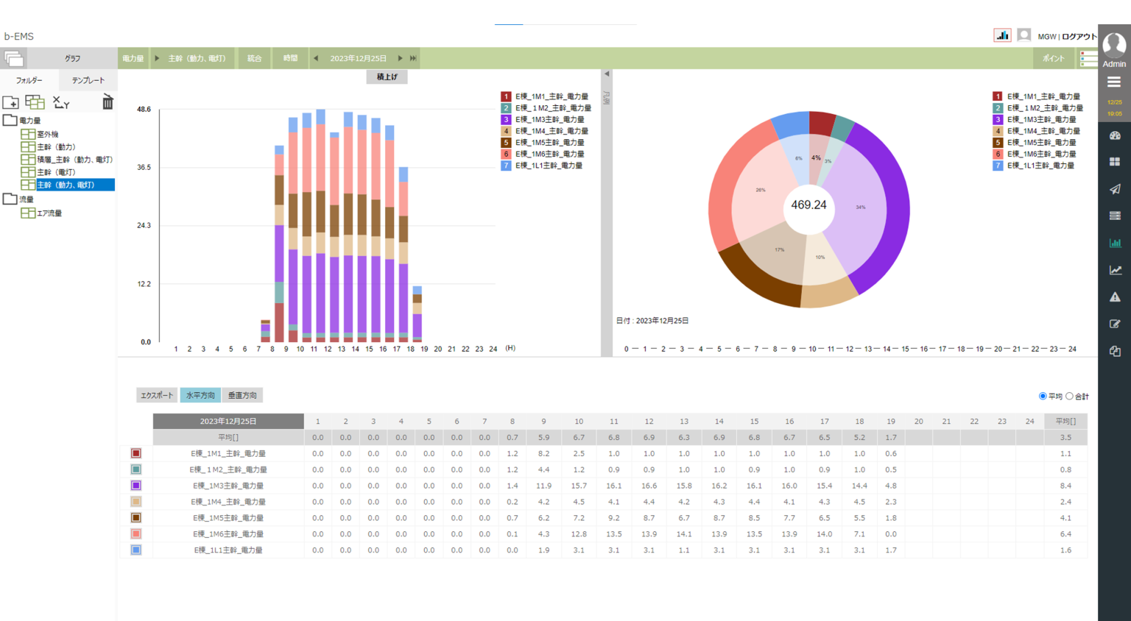Switch to the フォルダー tab
The image size is (1131, 621).
pos(29,80)
